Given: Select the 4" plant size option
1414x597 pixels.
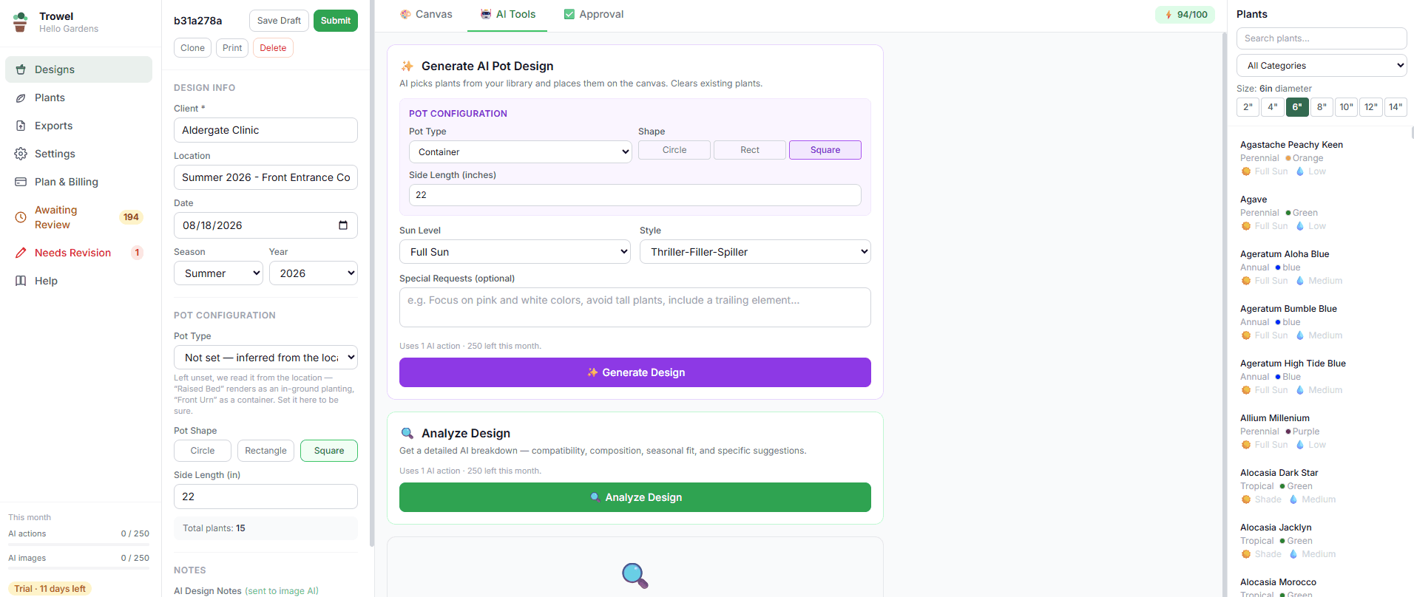Looking at the screenshot, I should (x=1273, y=107).
